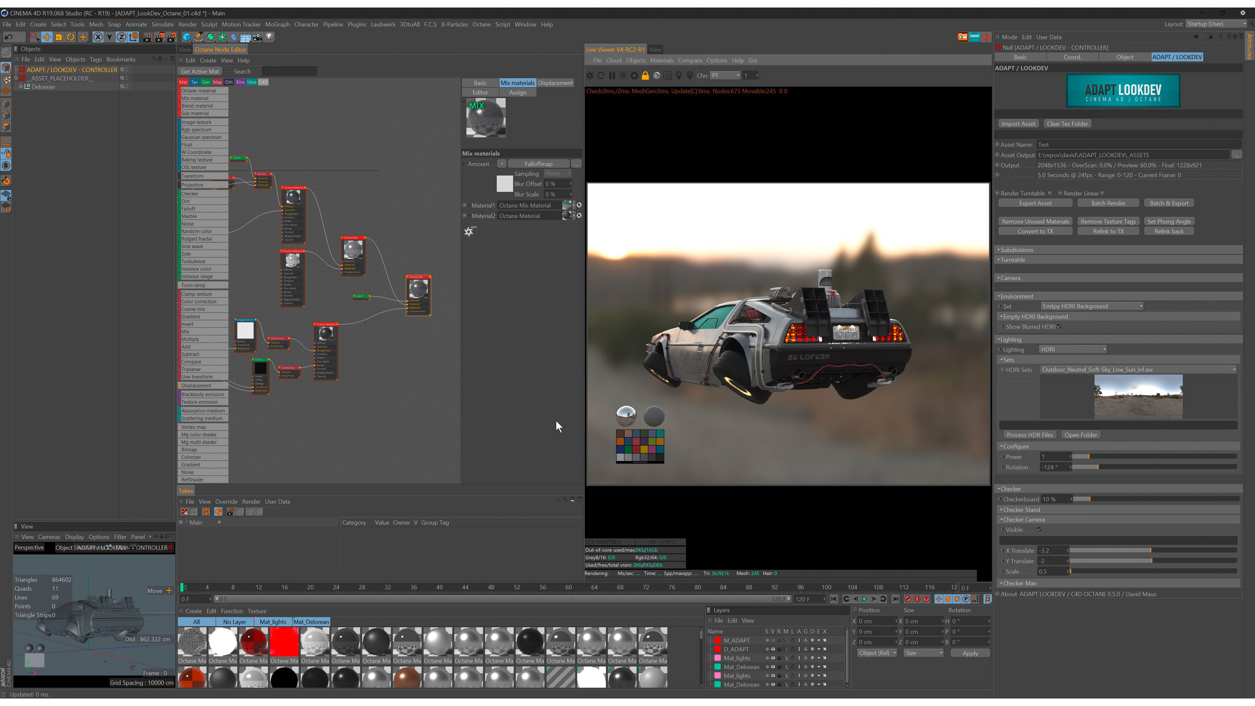Image resolution: width=1255 pixels, height=706 pixels.
Task: Enable the Render Turntable checkbox
Action: [x=1050, y=193]
